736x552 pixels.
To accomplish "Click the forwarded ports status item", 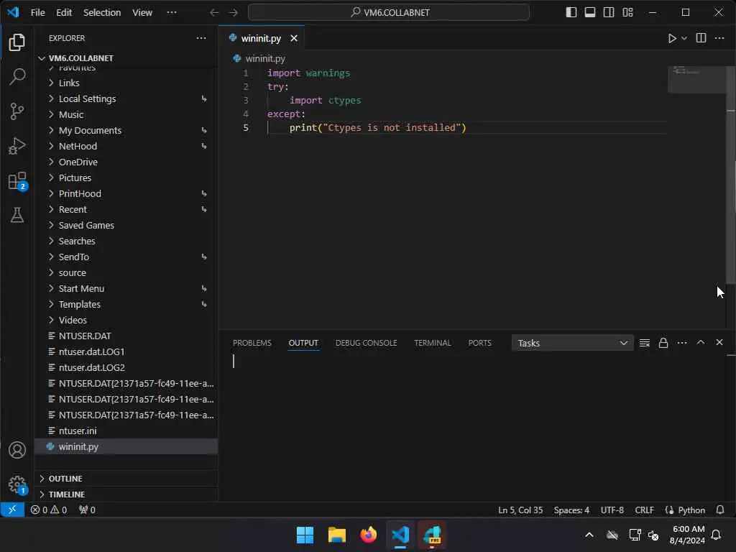I will tap(87, 510).
